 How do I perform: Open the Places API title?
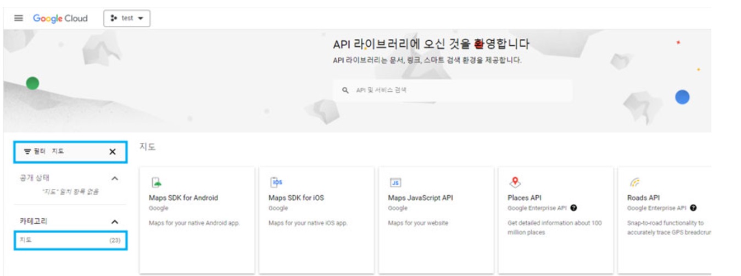(x=525, y=198)
